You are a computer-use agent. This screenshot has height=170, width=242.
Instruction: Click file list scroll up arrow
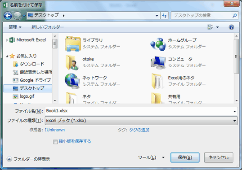point(237,36)
